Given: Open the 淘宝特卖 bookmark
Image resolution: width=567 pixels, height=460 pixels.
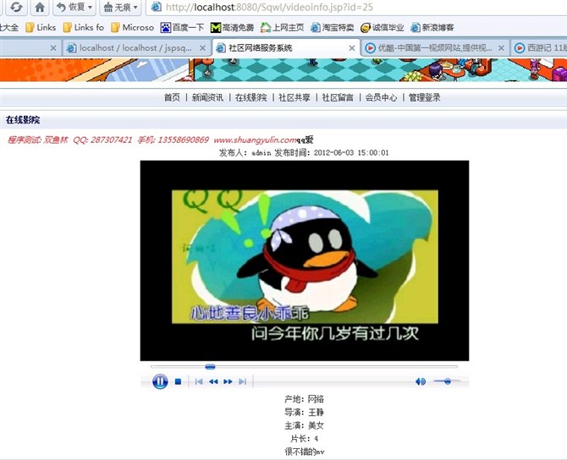Looking at the screenshot, I should click(x=333, y=27).
